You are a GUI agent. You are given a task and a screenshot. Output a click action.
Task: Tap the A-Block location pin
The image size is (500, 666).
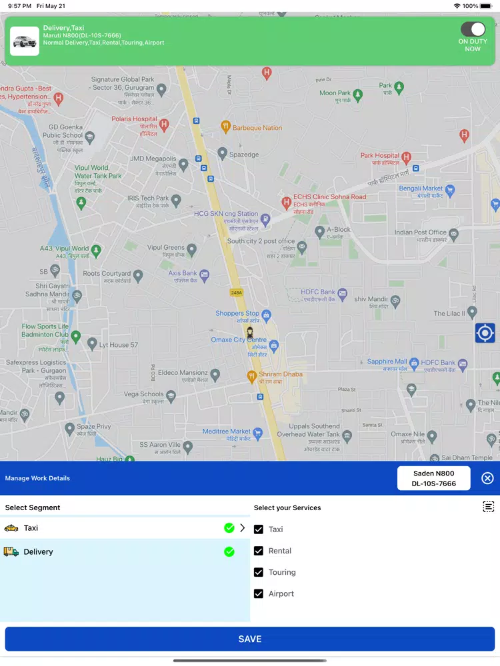click(x=320, y=232)
